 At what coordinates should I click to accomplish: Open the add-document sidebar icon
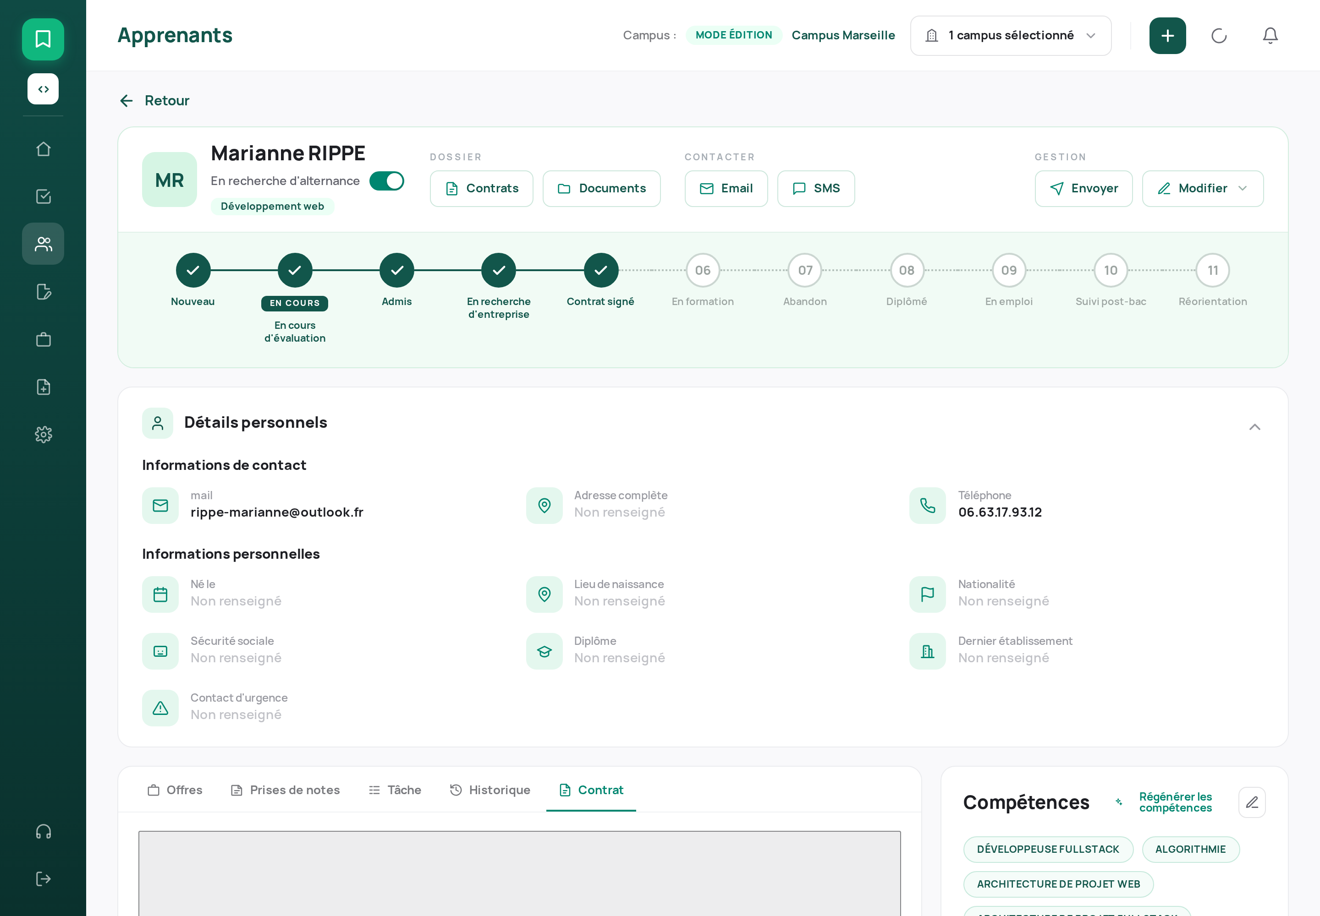click(x=43, y=387)
